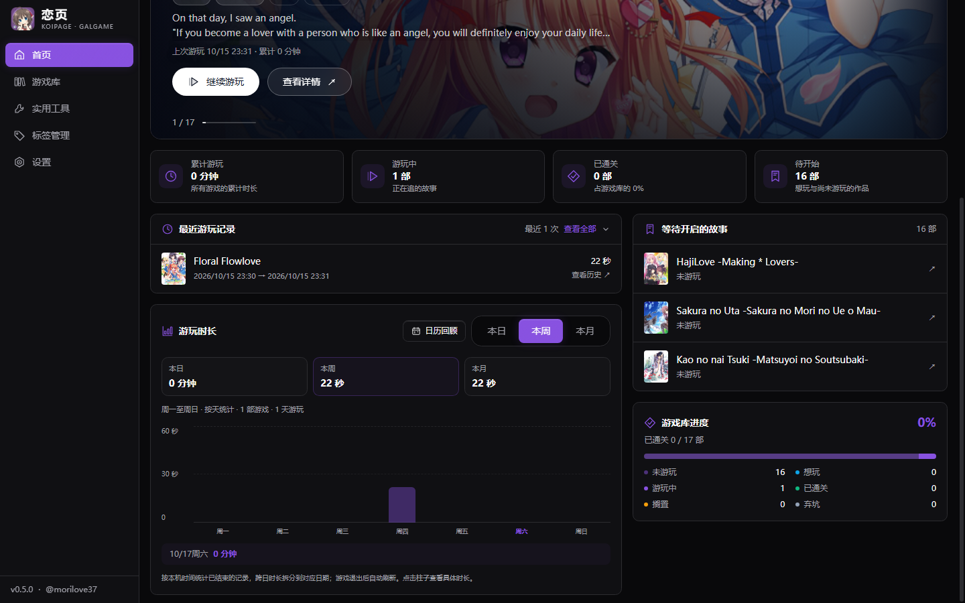Open the 首页 home sidebar item
965x603 pixels.
pyautogui.click(x=69, y=55)
